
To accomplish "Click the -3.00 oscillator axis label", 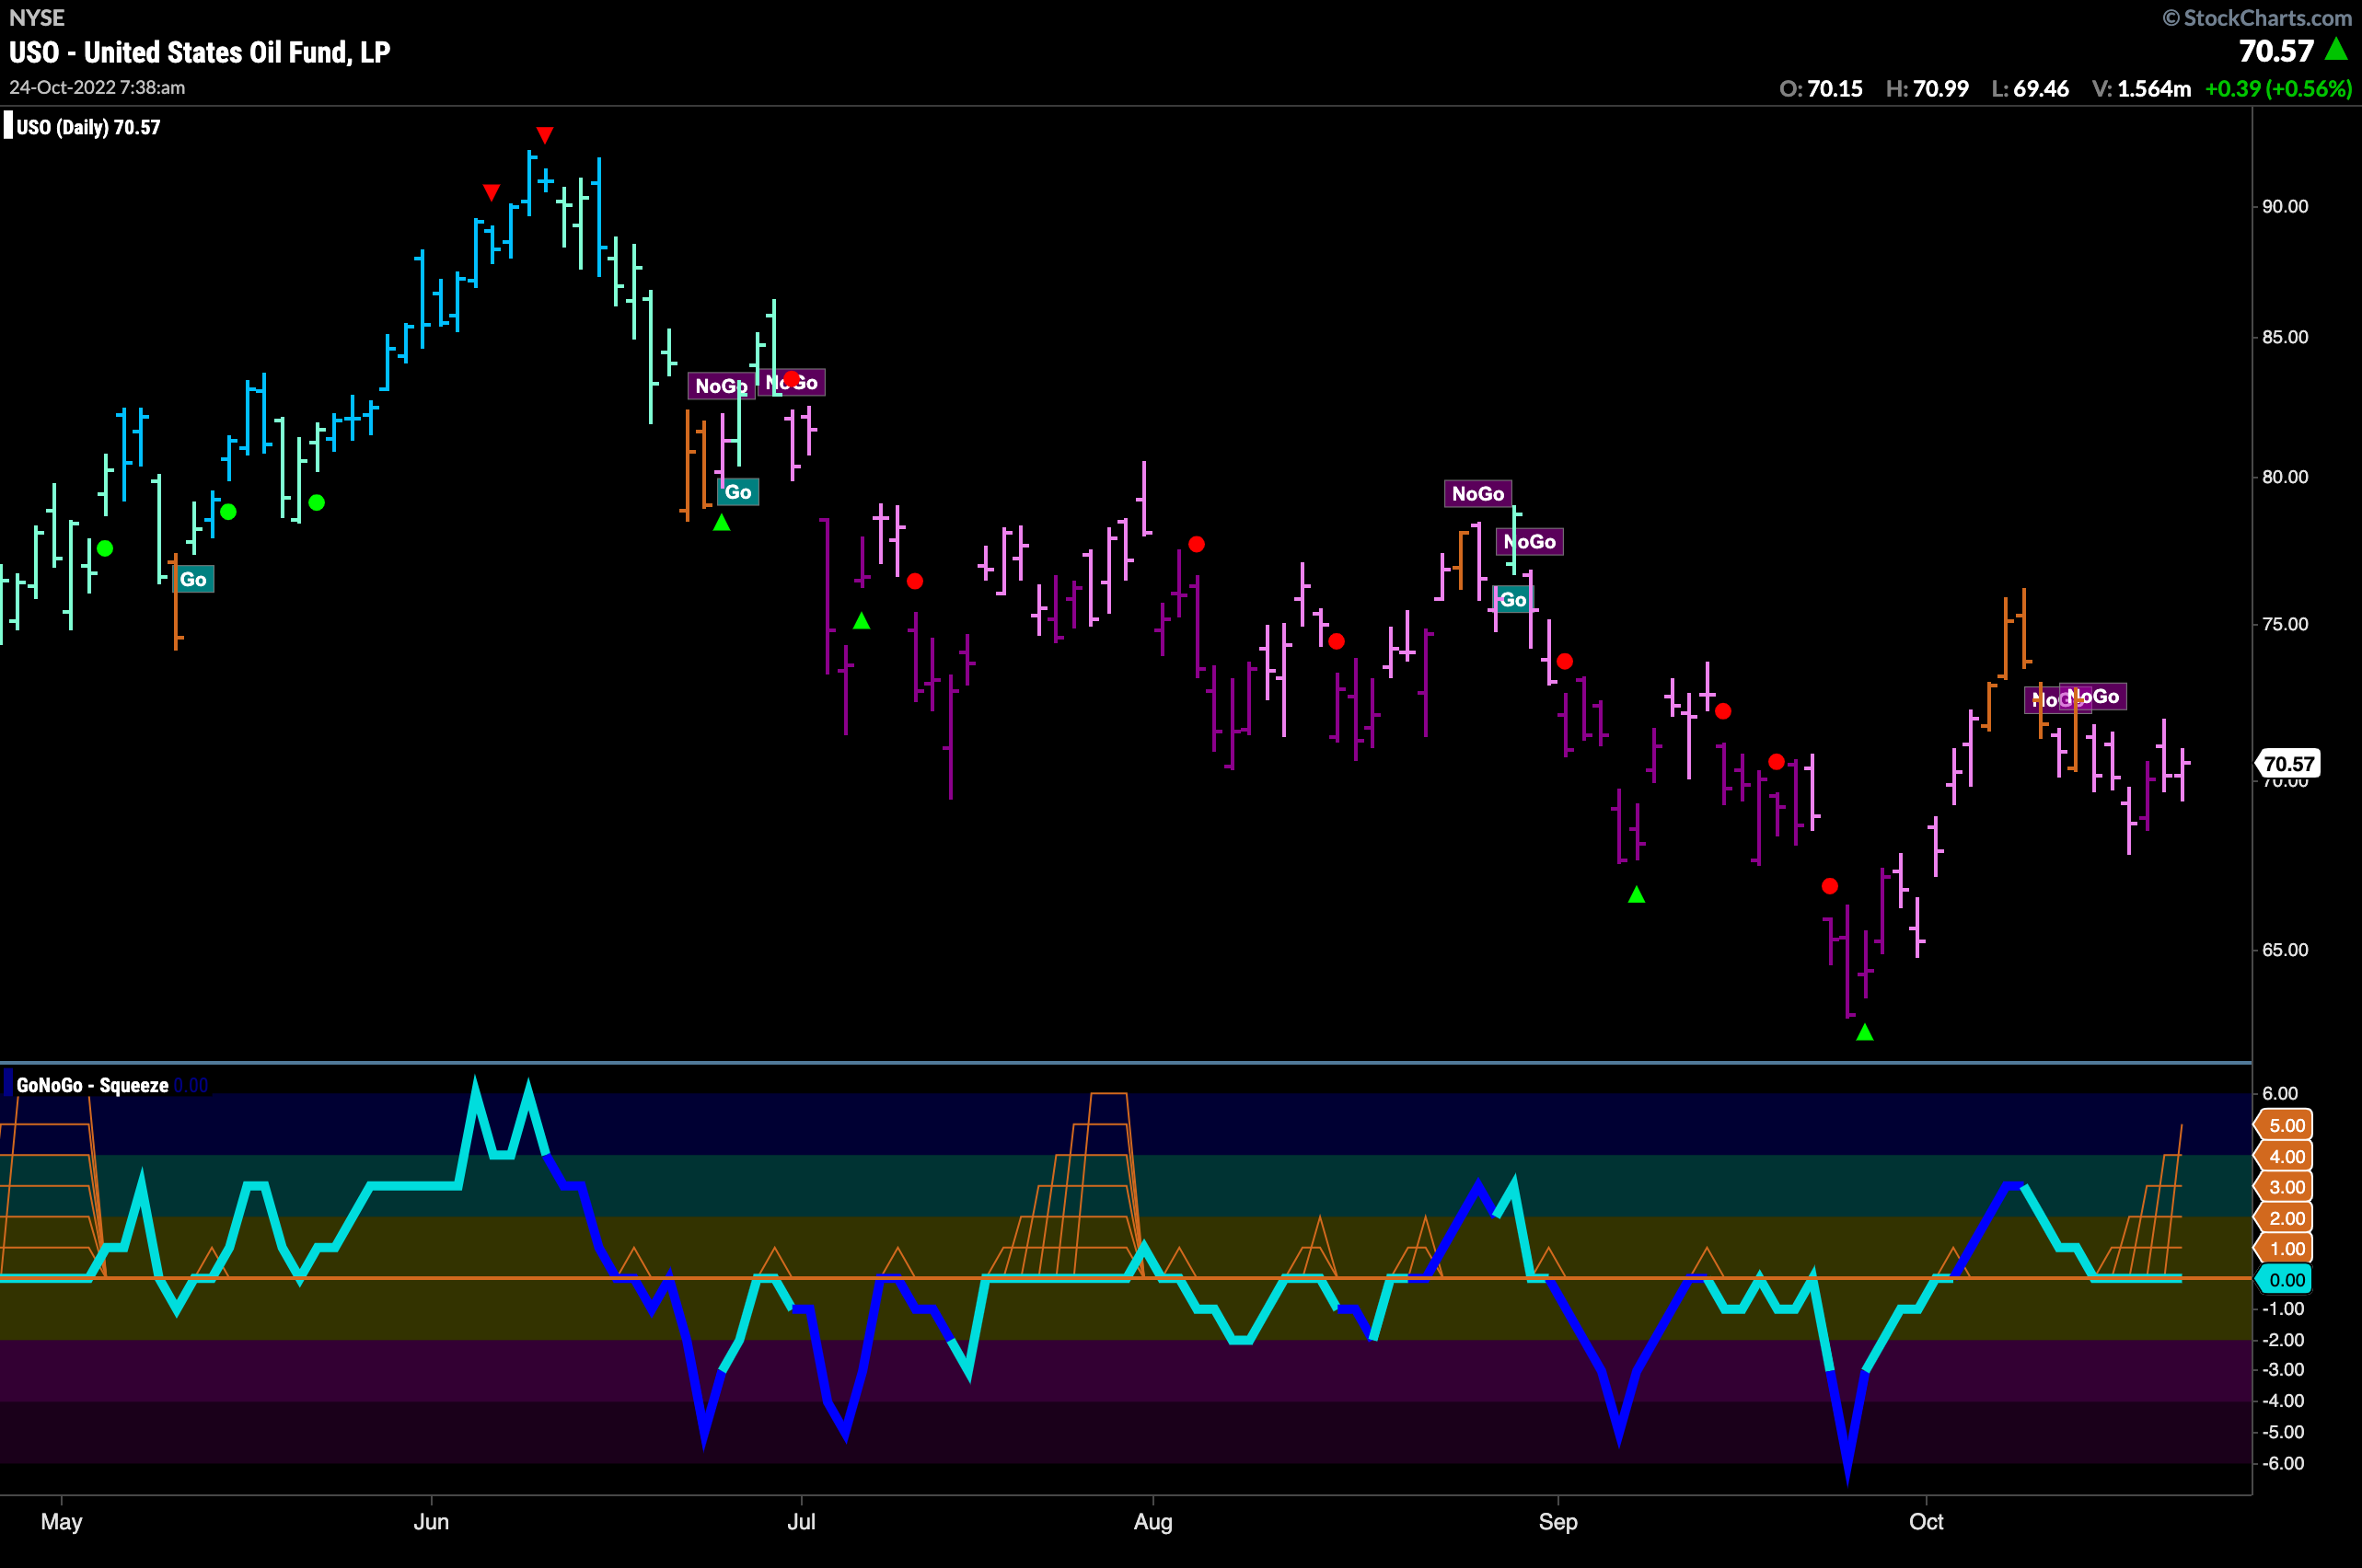I will pyautogui.click(x=2282, y=1370).
